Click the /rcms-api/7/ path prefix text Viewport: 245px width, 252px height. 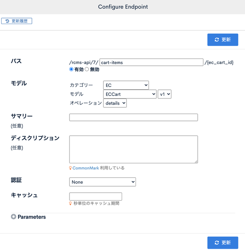pyautogui.click(x=84, y=62)
